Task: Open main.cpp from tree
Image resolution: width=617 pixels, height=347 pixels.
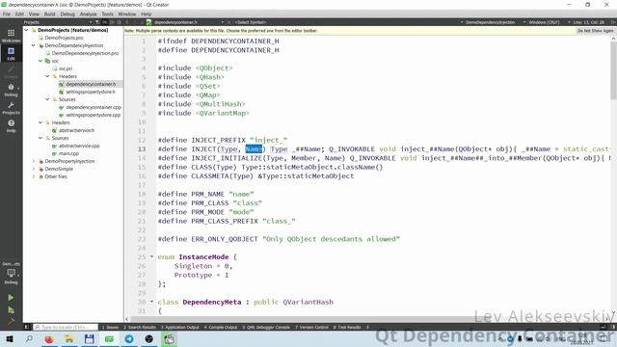Action: (x=68, y=153)
